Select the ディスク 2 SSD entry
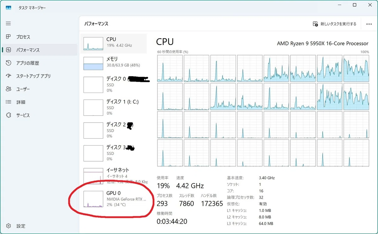The height and width of the screenshot is (234, 378). (x=114, y=130)
